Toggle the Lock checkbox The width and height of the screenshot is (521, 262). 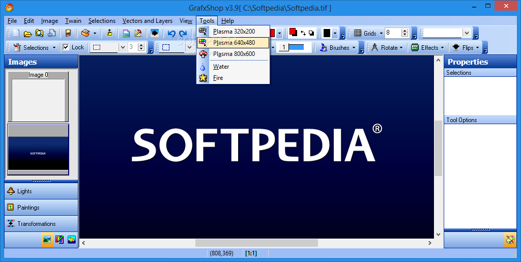pos(66,47)
